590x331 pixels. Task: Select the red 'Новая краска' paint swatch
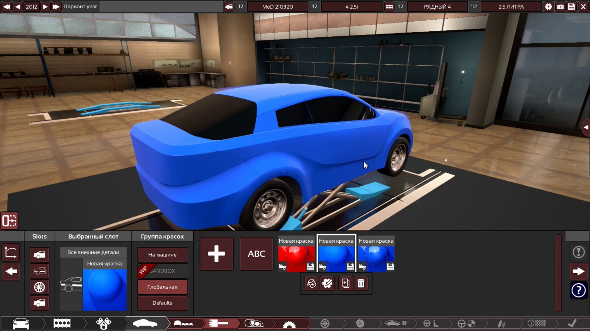(x=296, y=254)
